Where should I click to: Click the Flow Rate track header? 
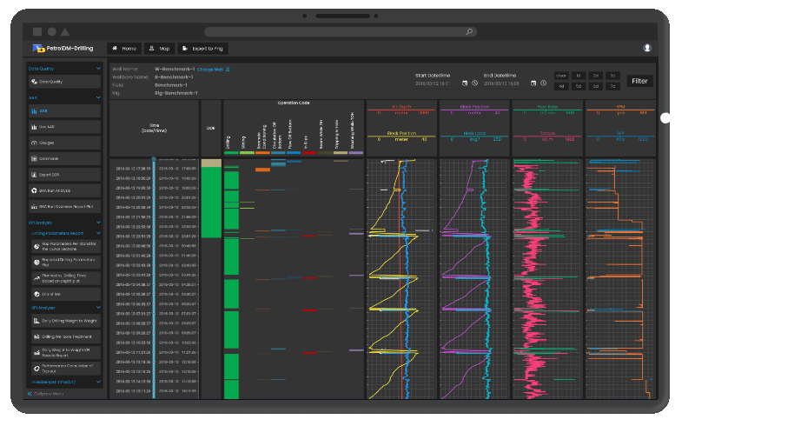[x=547, y=110]
